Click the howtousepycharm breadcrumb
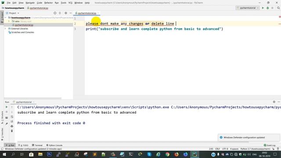This screenshot has height=158, width=281. tap(13, 8)
